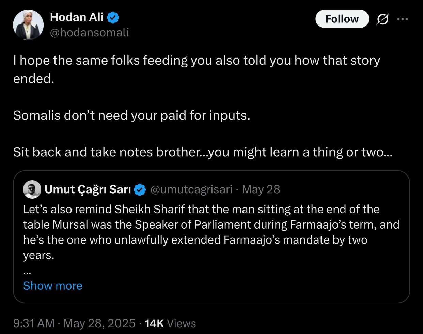Screen dimensions: 423x334
Task: Open the @umutcagrisari handle
Action: [x=191, y=189]
